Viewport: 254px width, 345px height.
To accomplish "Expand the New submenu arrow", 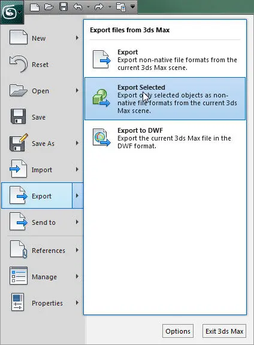I will (77, 38).
